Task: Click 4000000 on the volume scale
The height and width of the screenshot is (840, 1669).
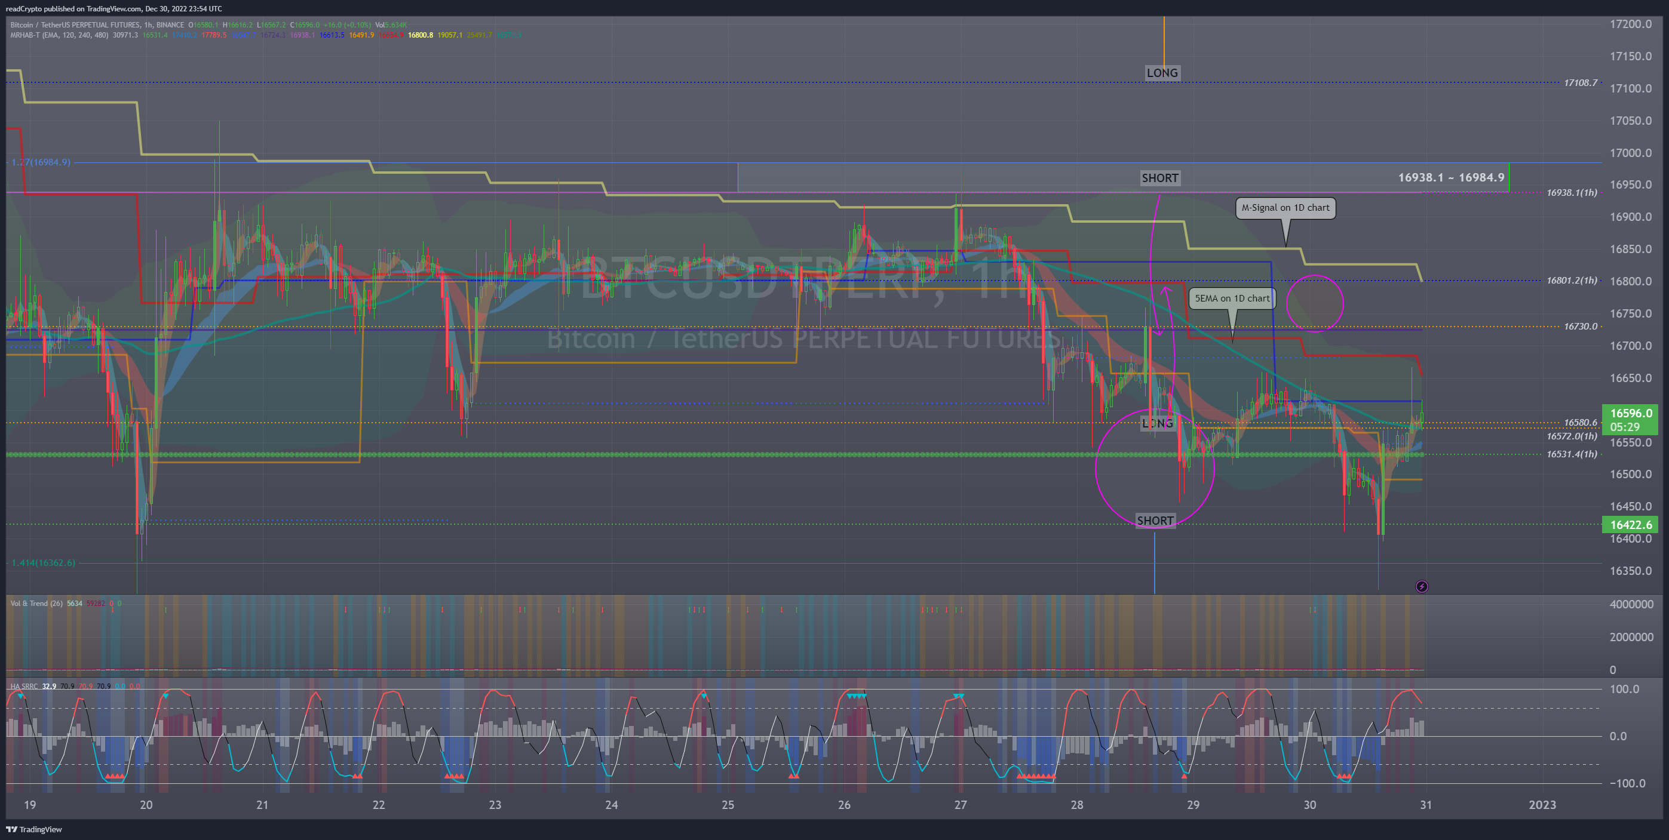Action: click(1631, 604)
